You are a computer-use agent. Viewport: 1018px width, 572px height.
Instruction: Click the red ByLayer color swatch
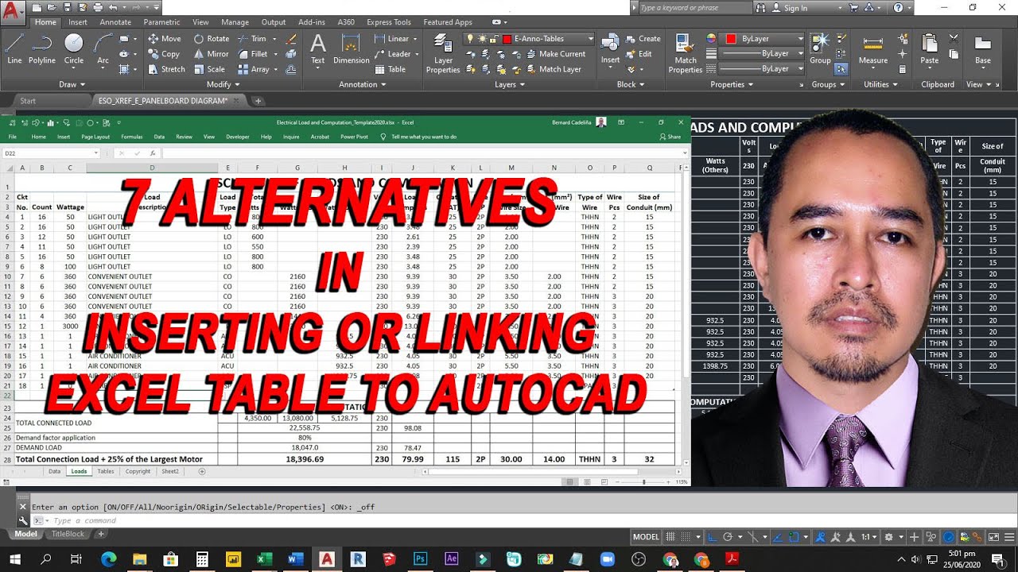pyautogui.click(x=731, y=38)
